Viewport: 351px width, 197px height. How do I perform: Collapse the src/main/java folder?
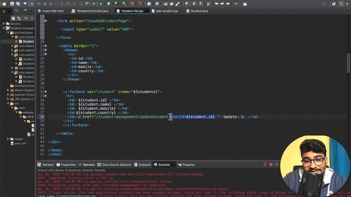(8, 33)
